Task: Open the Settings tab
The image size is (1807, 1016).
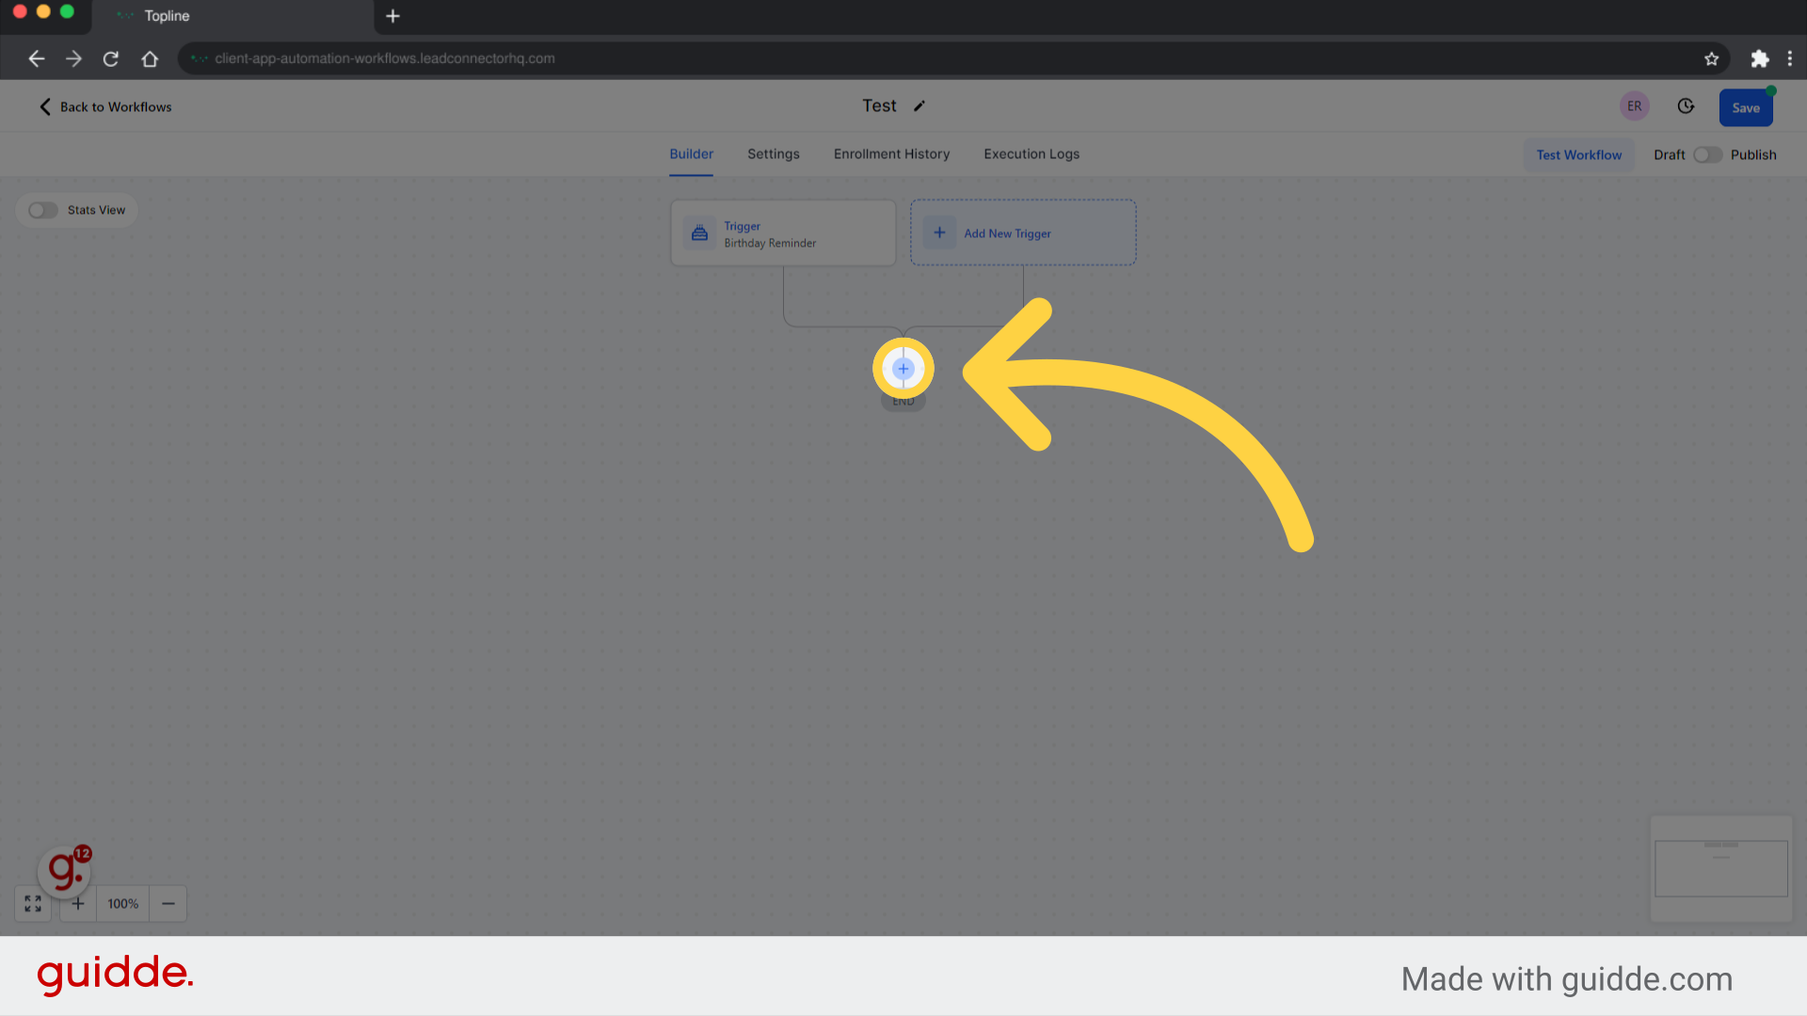Action: (772, 154)
